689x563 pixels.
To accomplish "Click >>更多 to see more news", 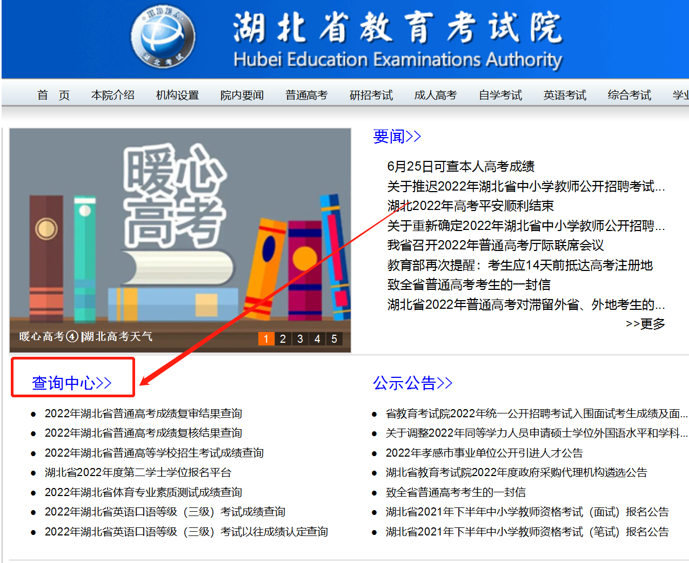I will [645, 324].
